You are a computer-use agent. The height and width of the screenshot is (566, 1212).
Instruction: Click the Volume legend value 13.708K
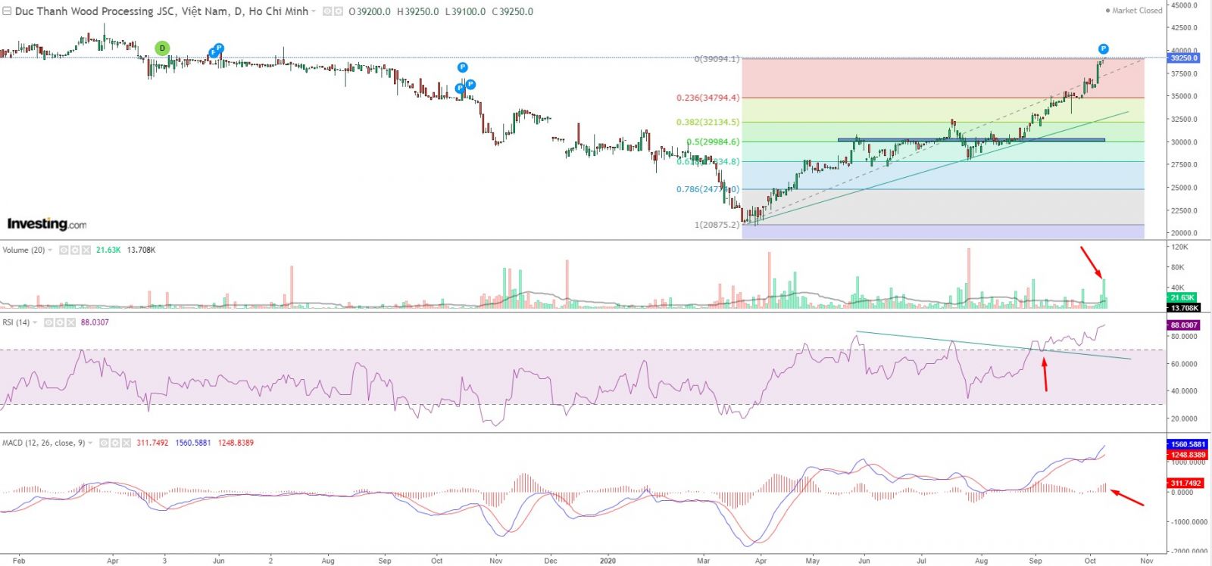coord(142,250)
